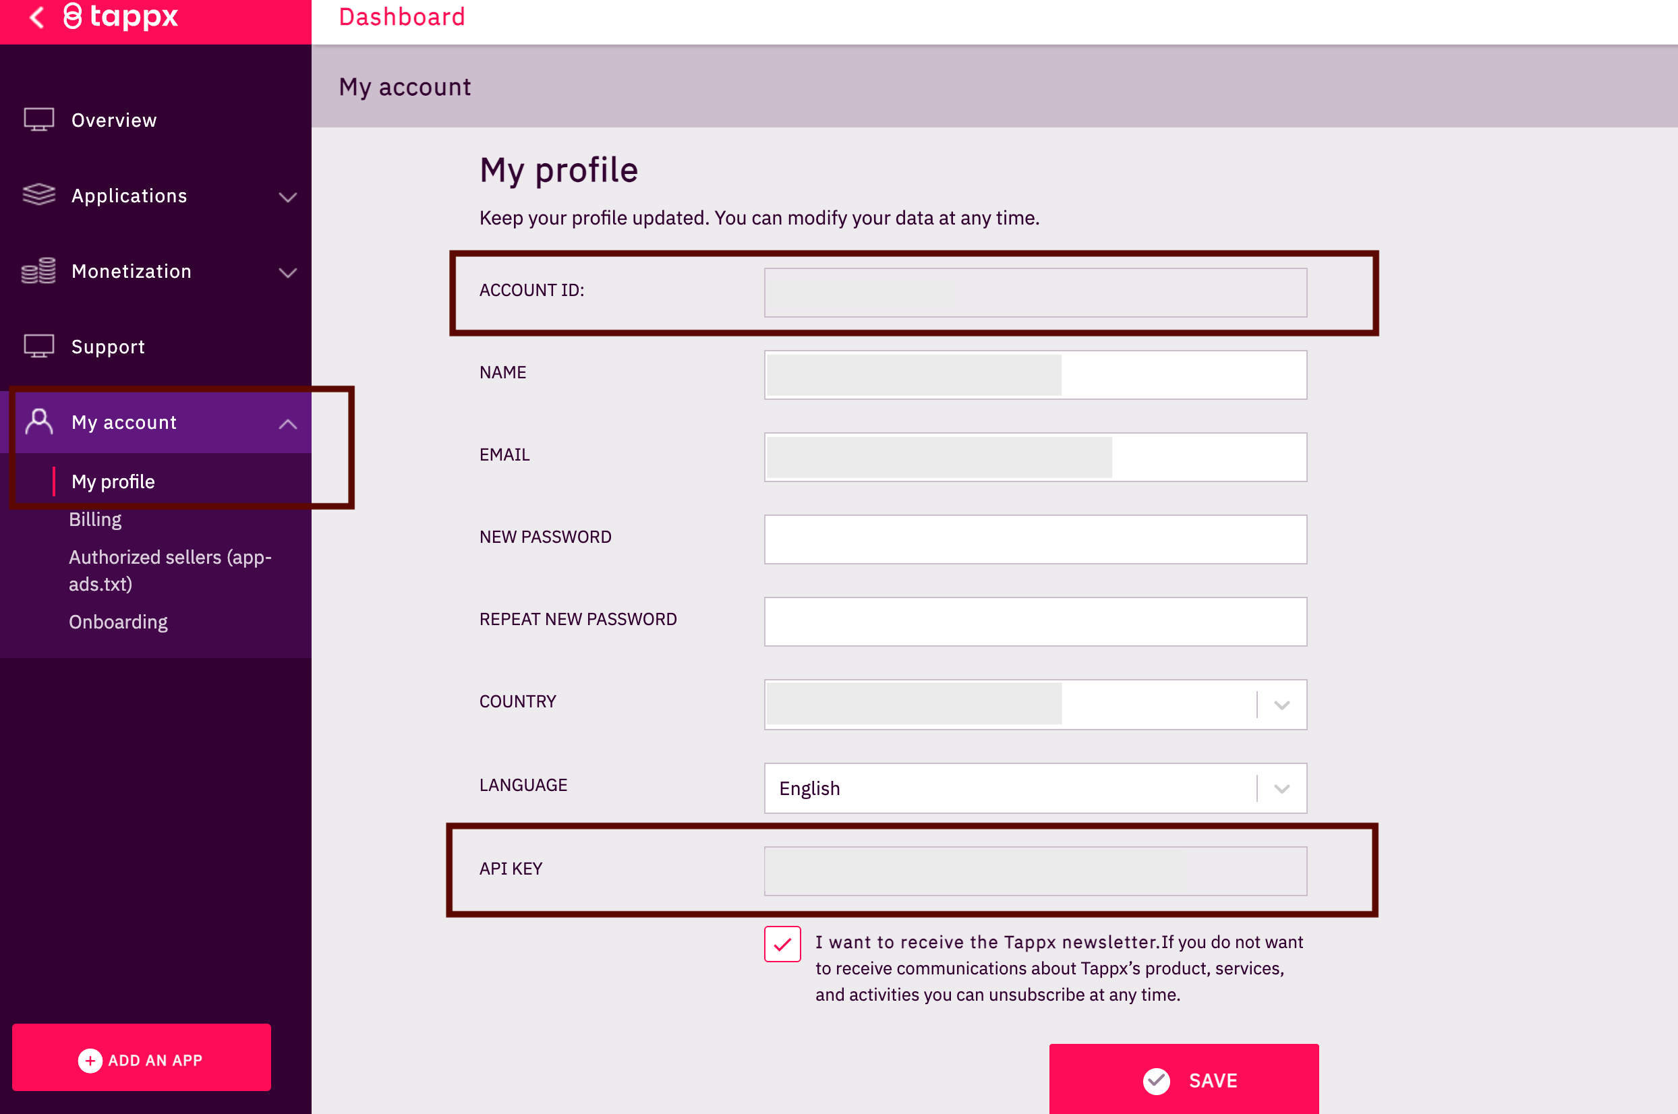The height and width of the screenshot is (1114, 1678).
Task: Expand the Applications submenu chevron
Action: click(288, 197)
